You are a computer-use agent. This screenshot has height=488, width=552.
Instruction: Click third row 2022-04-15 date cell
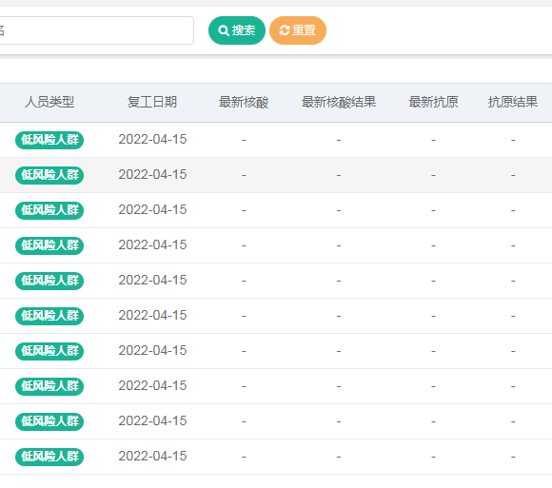click(152, 210)
